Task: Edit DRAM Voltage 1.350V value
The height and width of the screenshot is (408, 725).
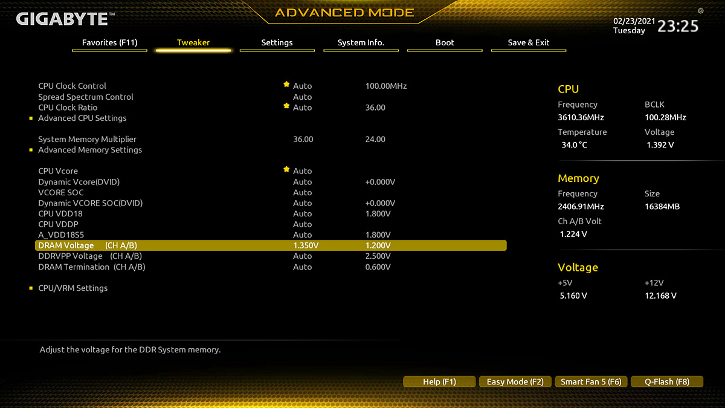Action: pyautogui.click(x=306, y=245)
